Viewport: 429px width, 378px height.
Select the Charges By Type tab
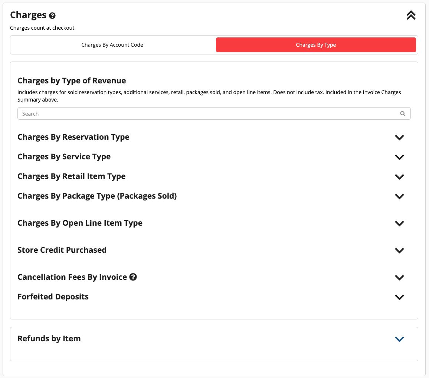click(316, 45)
